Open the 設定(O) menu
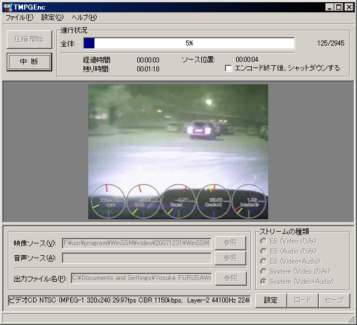The width and height of the screenshot is (357, 325). (52, 17)
